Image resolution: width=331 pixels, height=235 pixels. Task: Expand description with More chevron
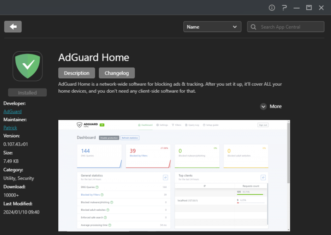pyautogui.click(x=263, y=106)
